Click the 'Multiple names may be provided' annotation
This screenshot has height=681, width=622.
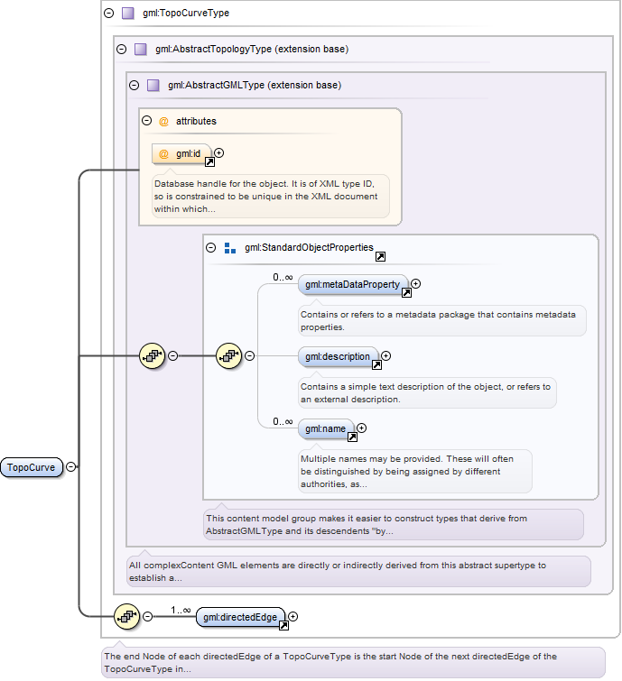click(415, 471)
